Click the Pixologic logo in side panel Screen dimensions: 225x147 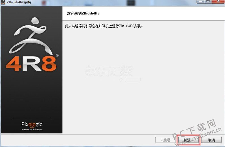(x=32, y=126)
